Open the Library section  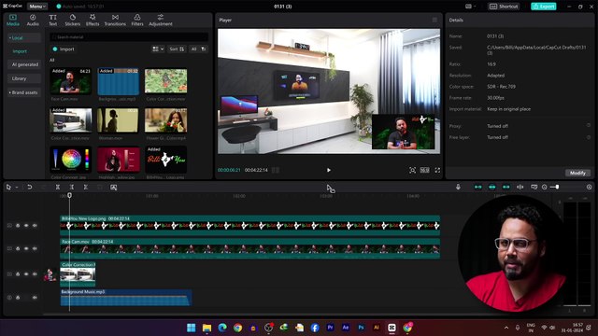tap(23, 78)
